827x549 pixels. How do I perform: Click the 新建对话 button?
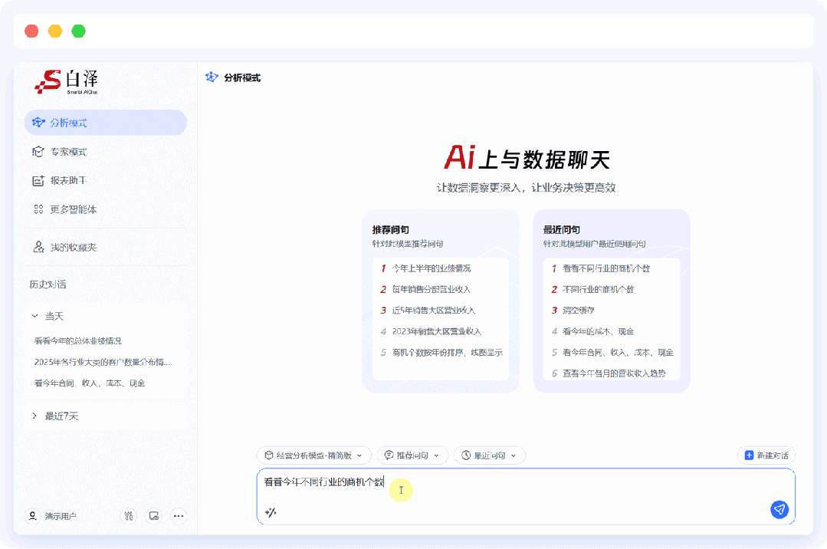[x=766, y=454]
